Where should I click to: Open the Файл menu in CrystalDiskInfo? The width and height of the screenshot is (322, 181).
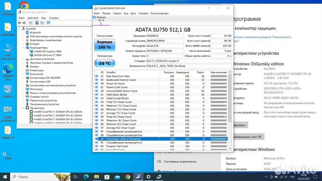(x=97, y=13)
